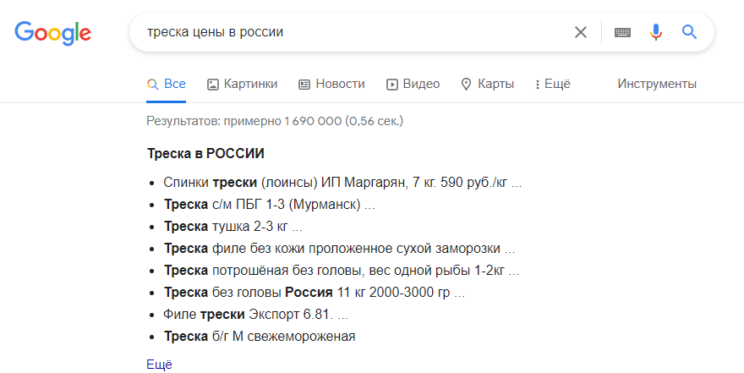The width and height of the screenshot is (744, 373).
Task: Open the on-screen keyboard icon
Action: 622,32
